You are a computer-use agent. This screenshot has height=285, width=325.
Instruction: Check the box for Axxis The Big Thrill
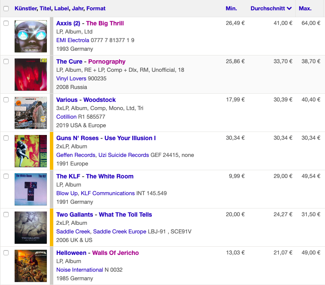click(x=6, y=23)
